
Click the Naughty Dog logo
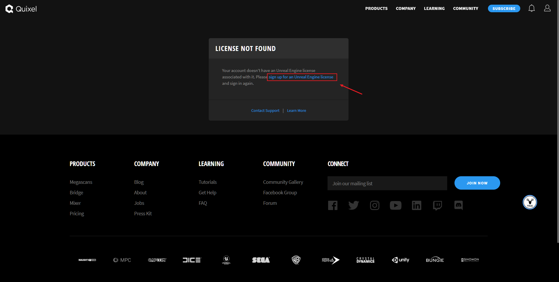[87, 260]
